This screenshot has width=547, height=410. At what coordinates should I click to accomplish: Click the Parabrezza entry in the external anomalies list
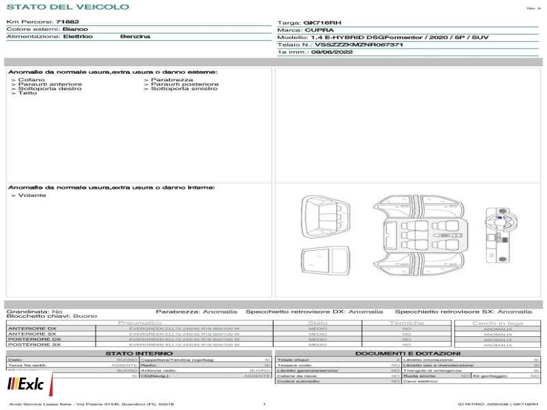pos(168,80)
